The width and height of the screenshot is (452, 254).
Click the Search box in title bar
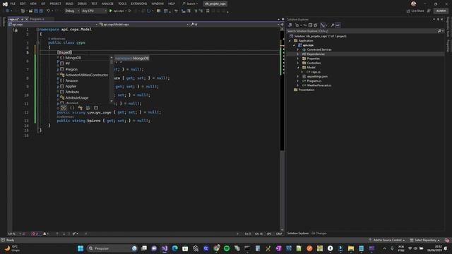pos(190,4)
